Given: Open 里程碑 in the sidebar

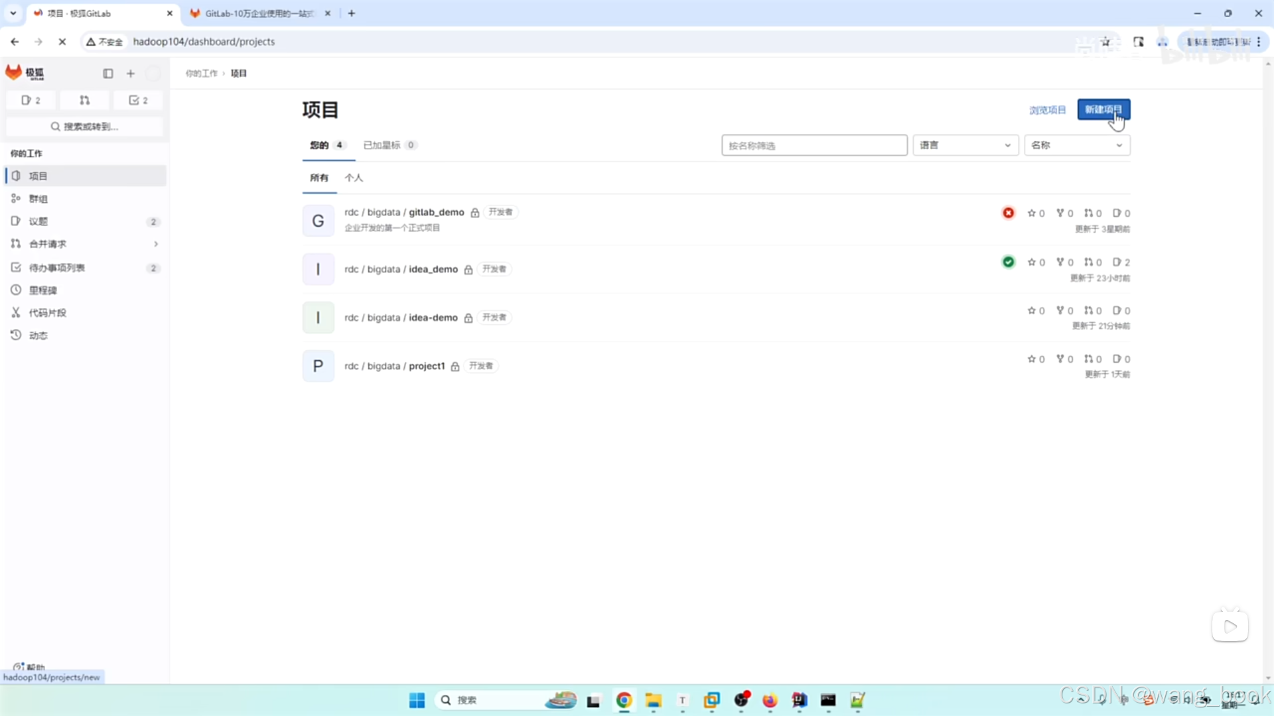Looking at the screenshot, I should coord(86,290).
